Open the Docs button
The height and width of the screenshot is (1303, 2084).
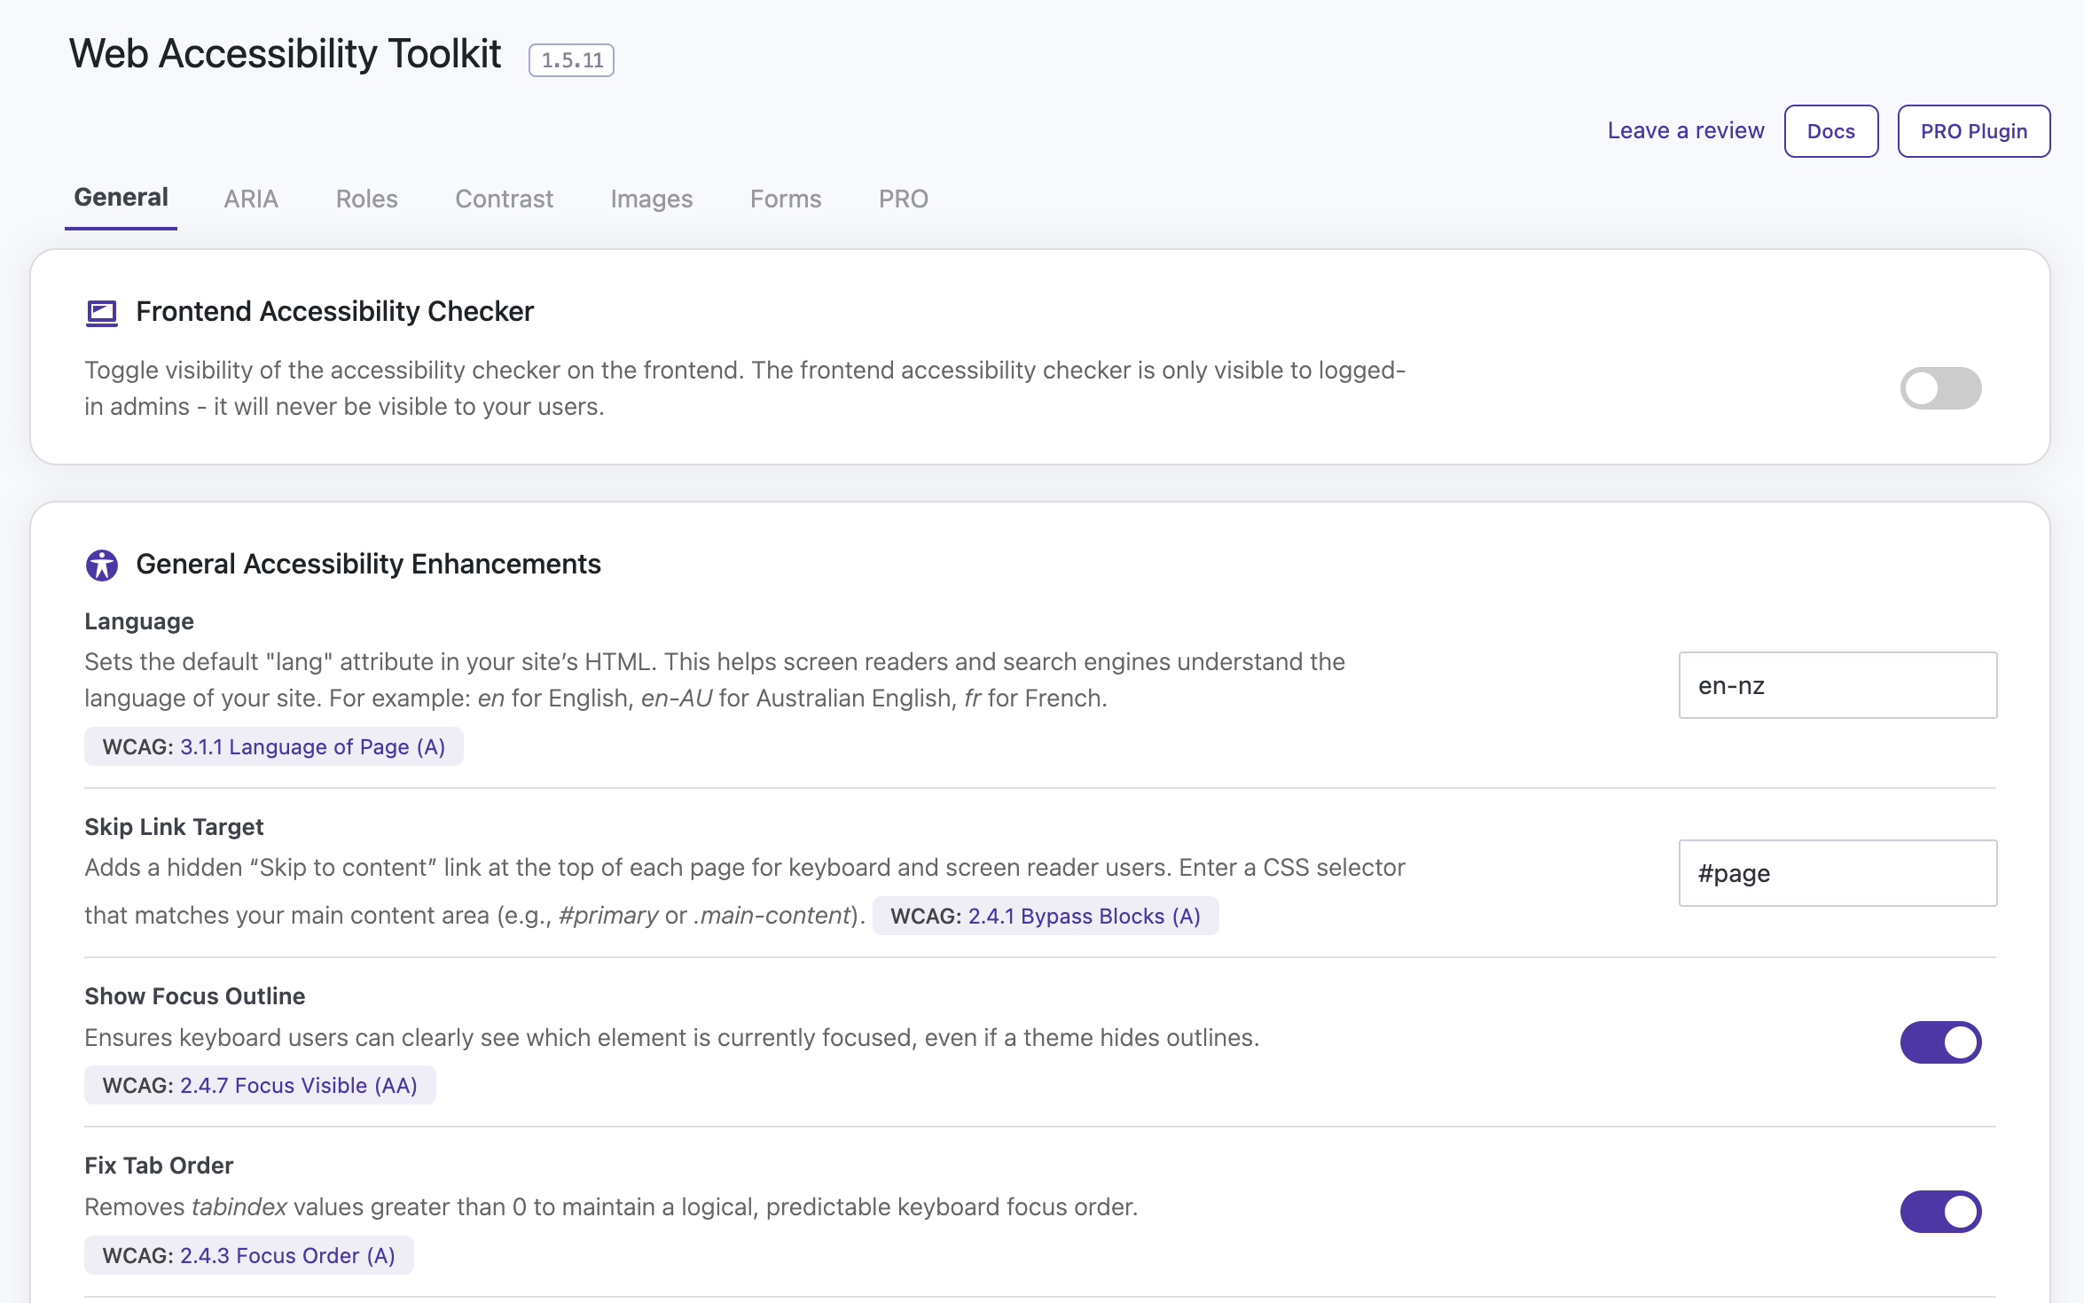(1830, 131)
